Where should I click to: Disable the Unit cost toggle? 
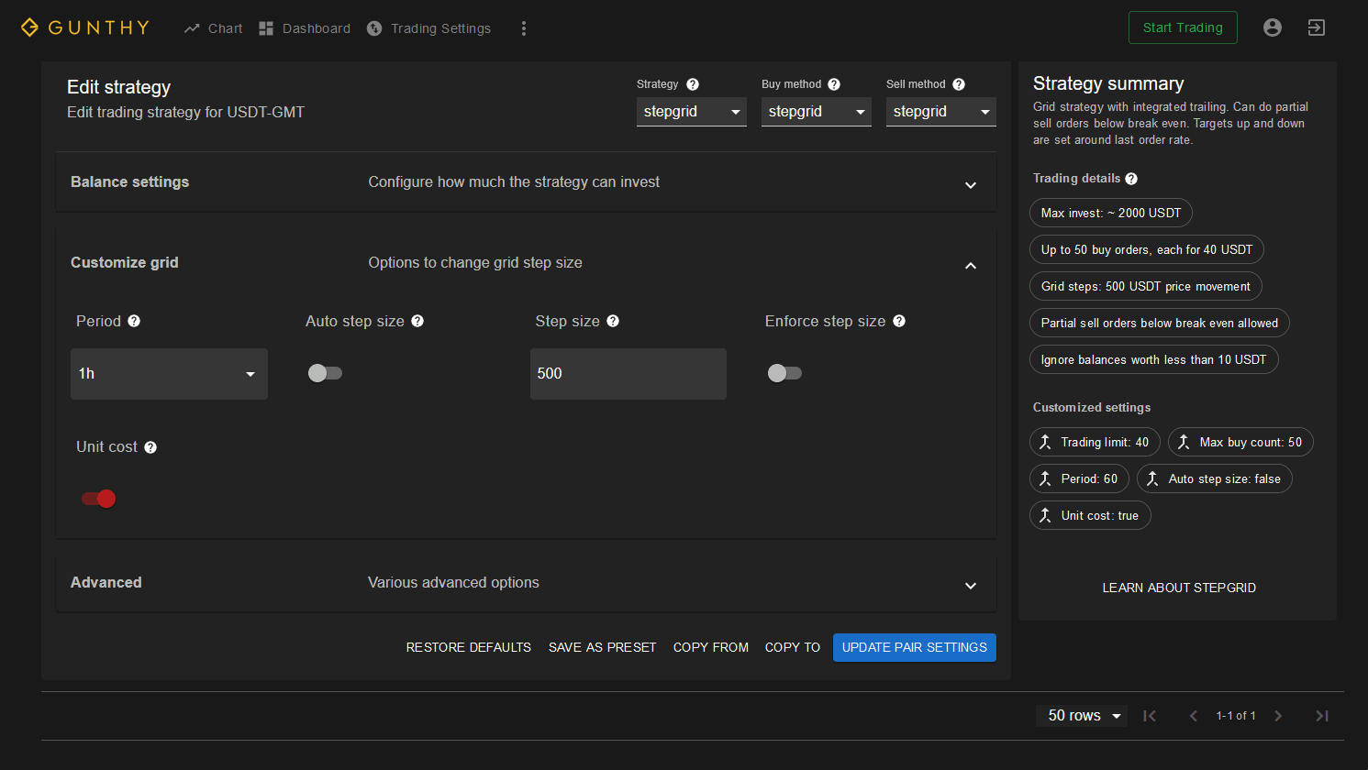pos(99,499)
